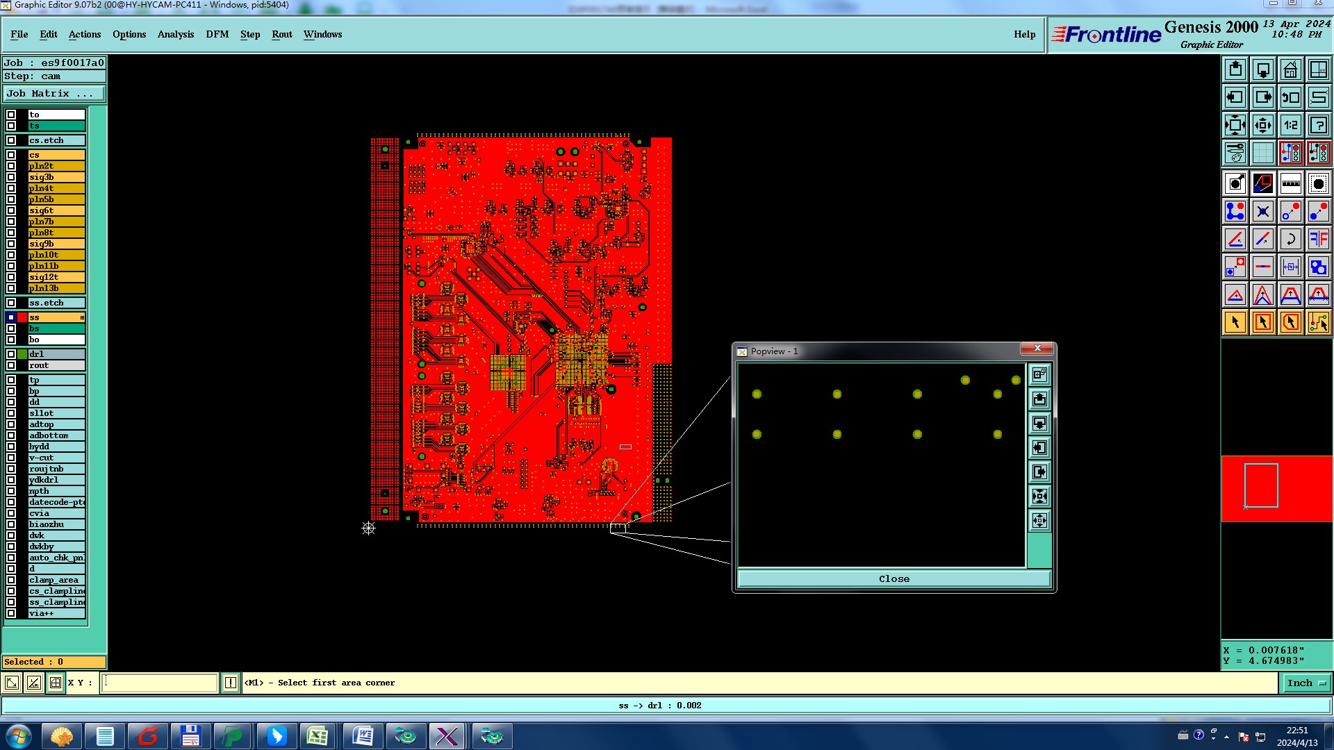Open the DFM menu
This screenshot has height=750, width=1334.
217,34
